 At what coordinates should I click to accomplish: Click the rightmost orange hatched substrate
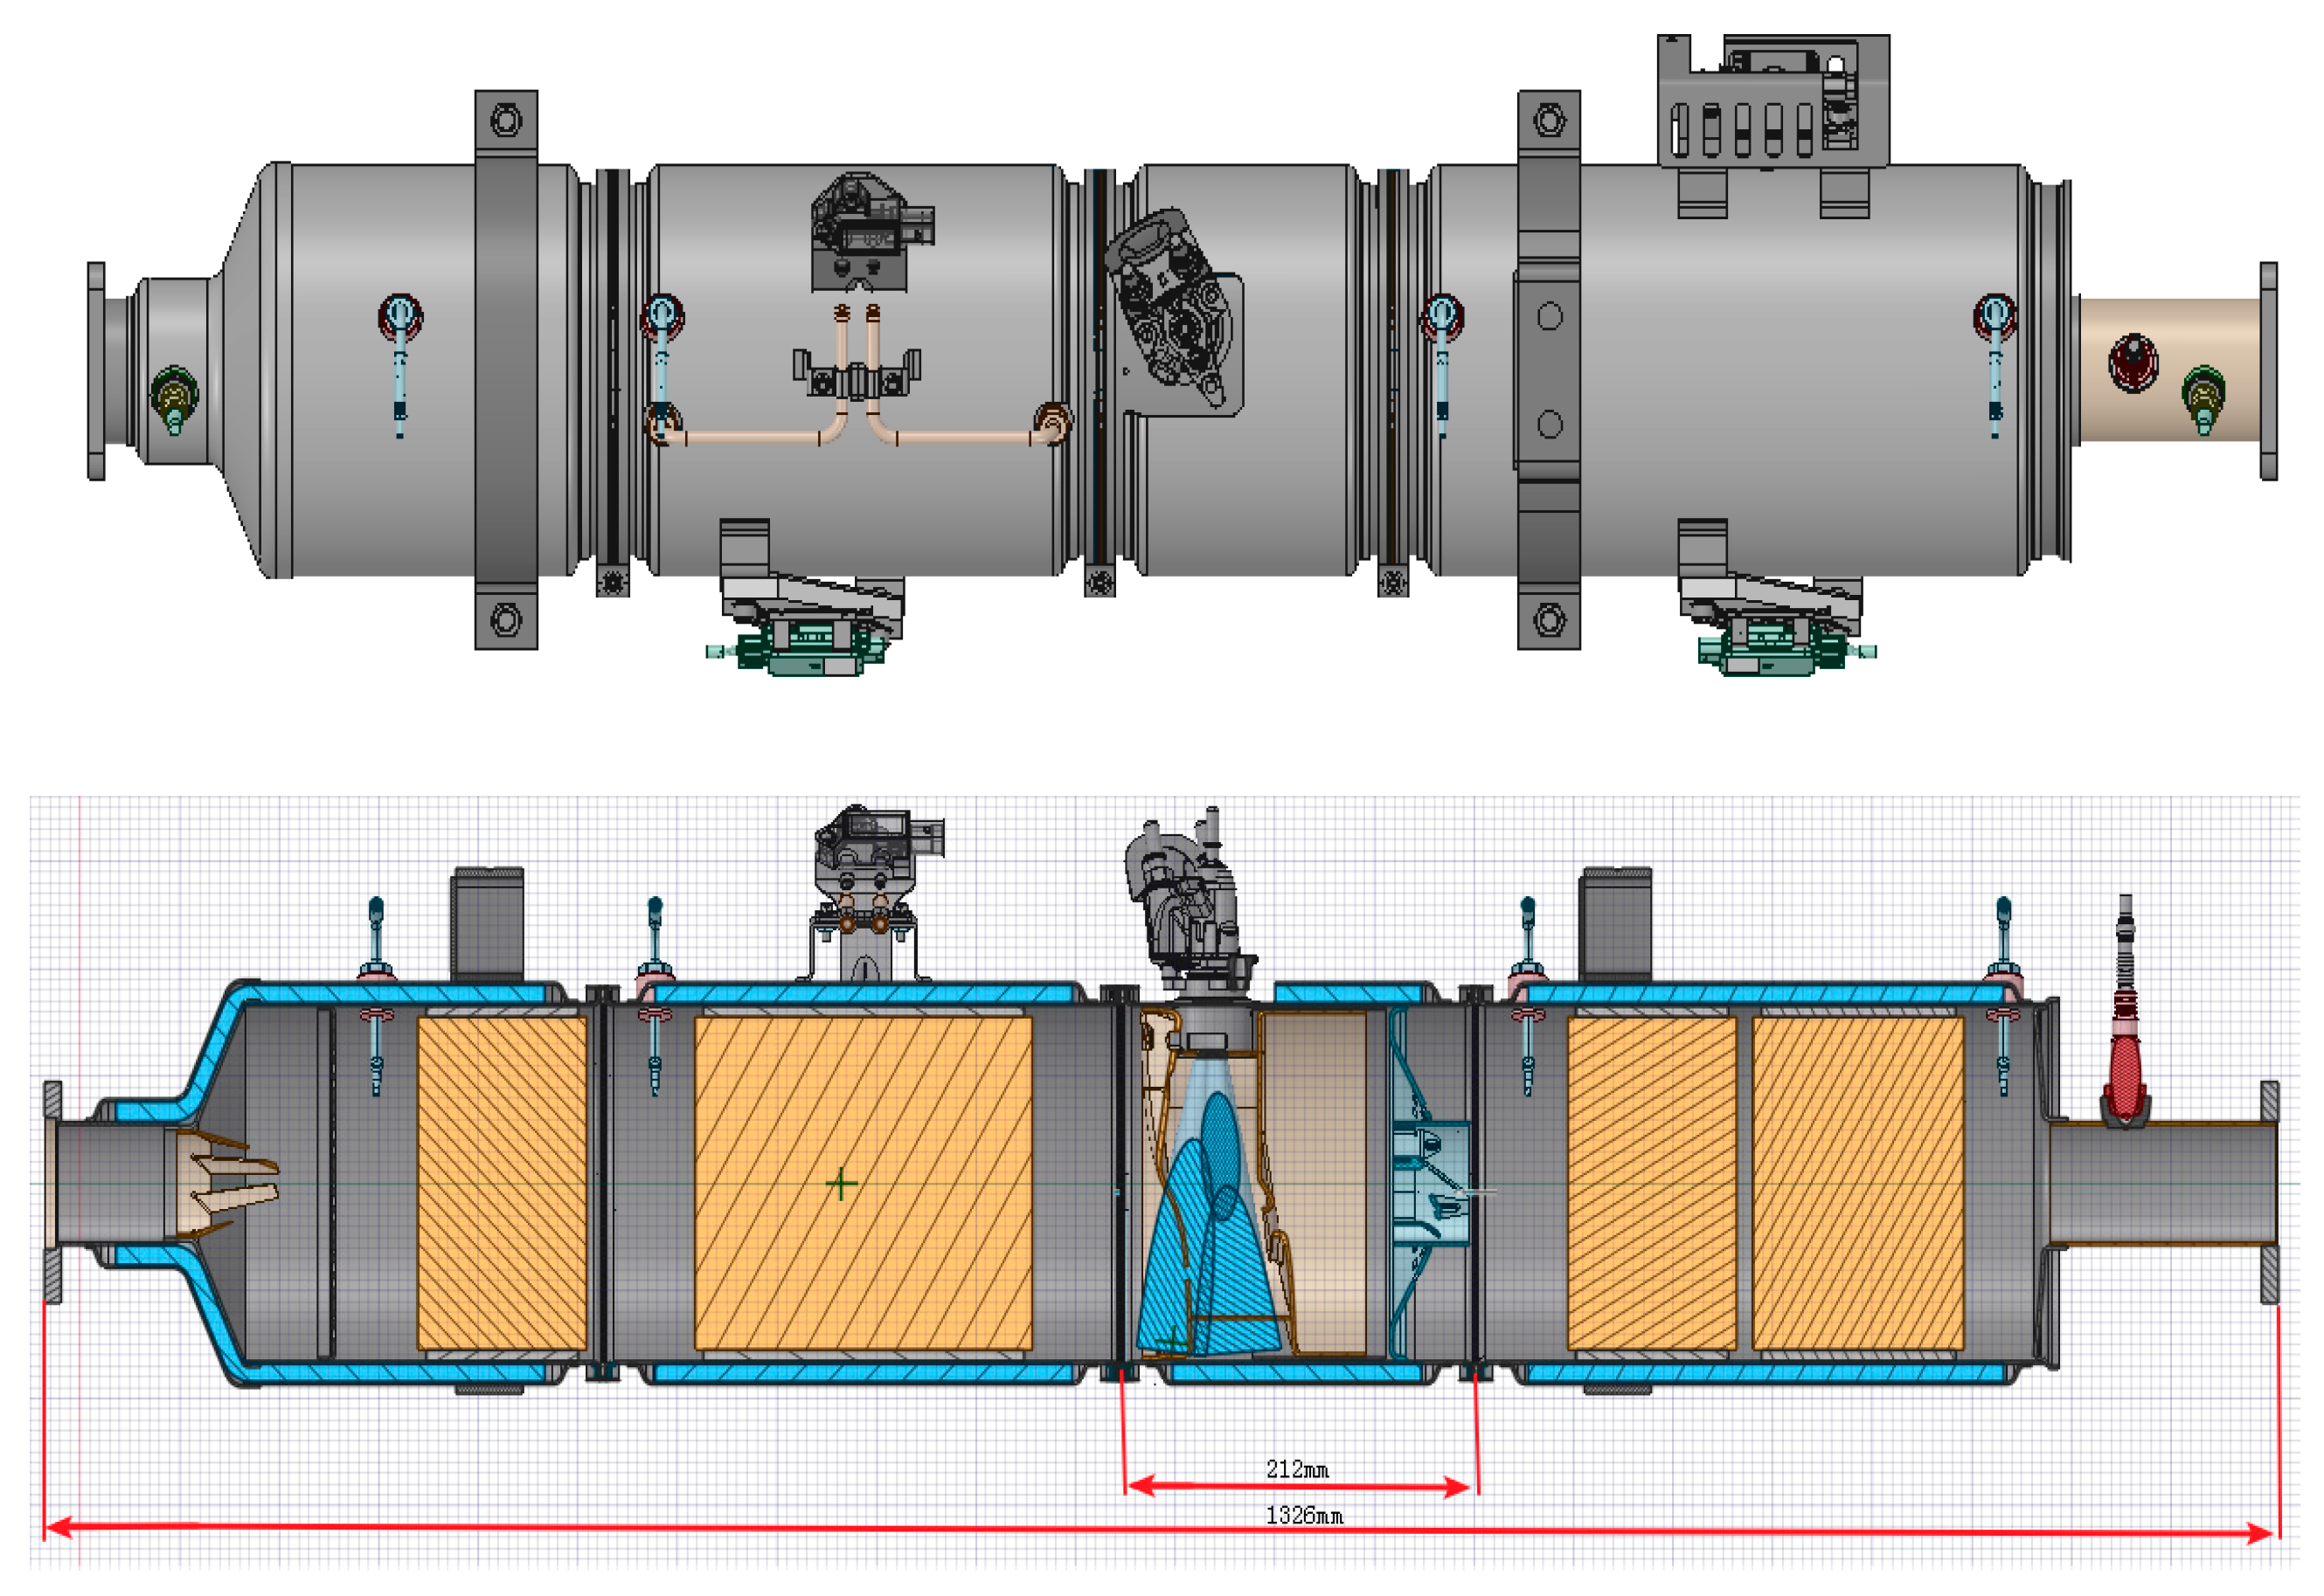pyautogui.click(x=1858, y=1183)
